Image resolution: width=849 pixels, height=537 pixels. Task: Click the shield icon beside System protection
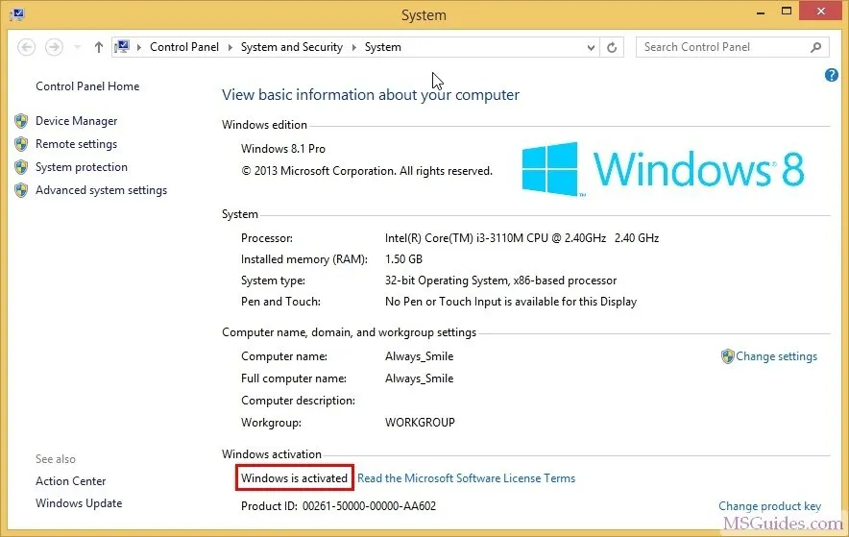tap(21, 167)
